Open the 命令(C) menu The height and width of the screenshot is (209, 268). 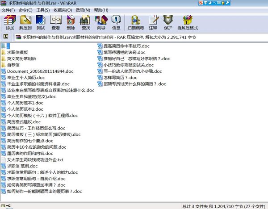point(25,10)
